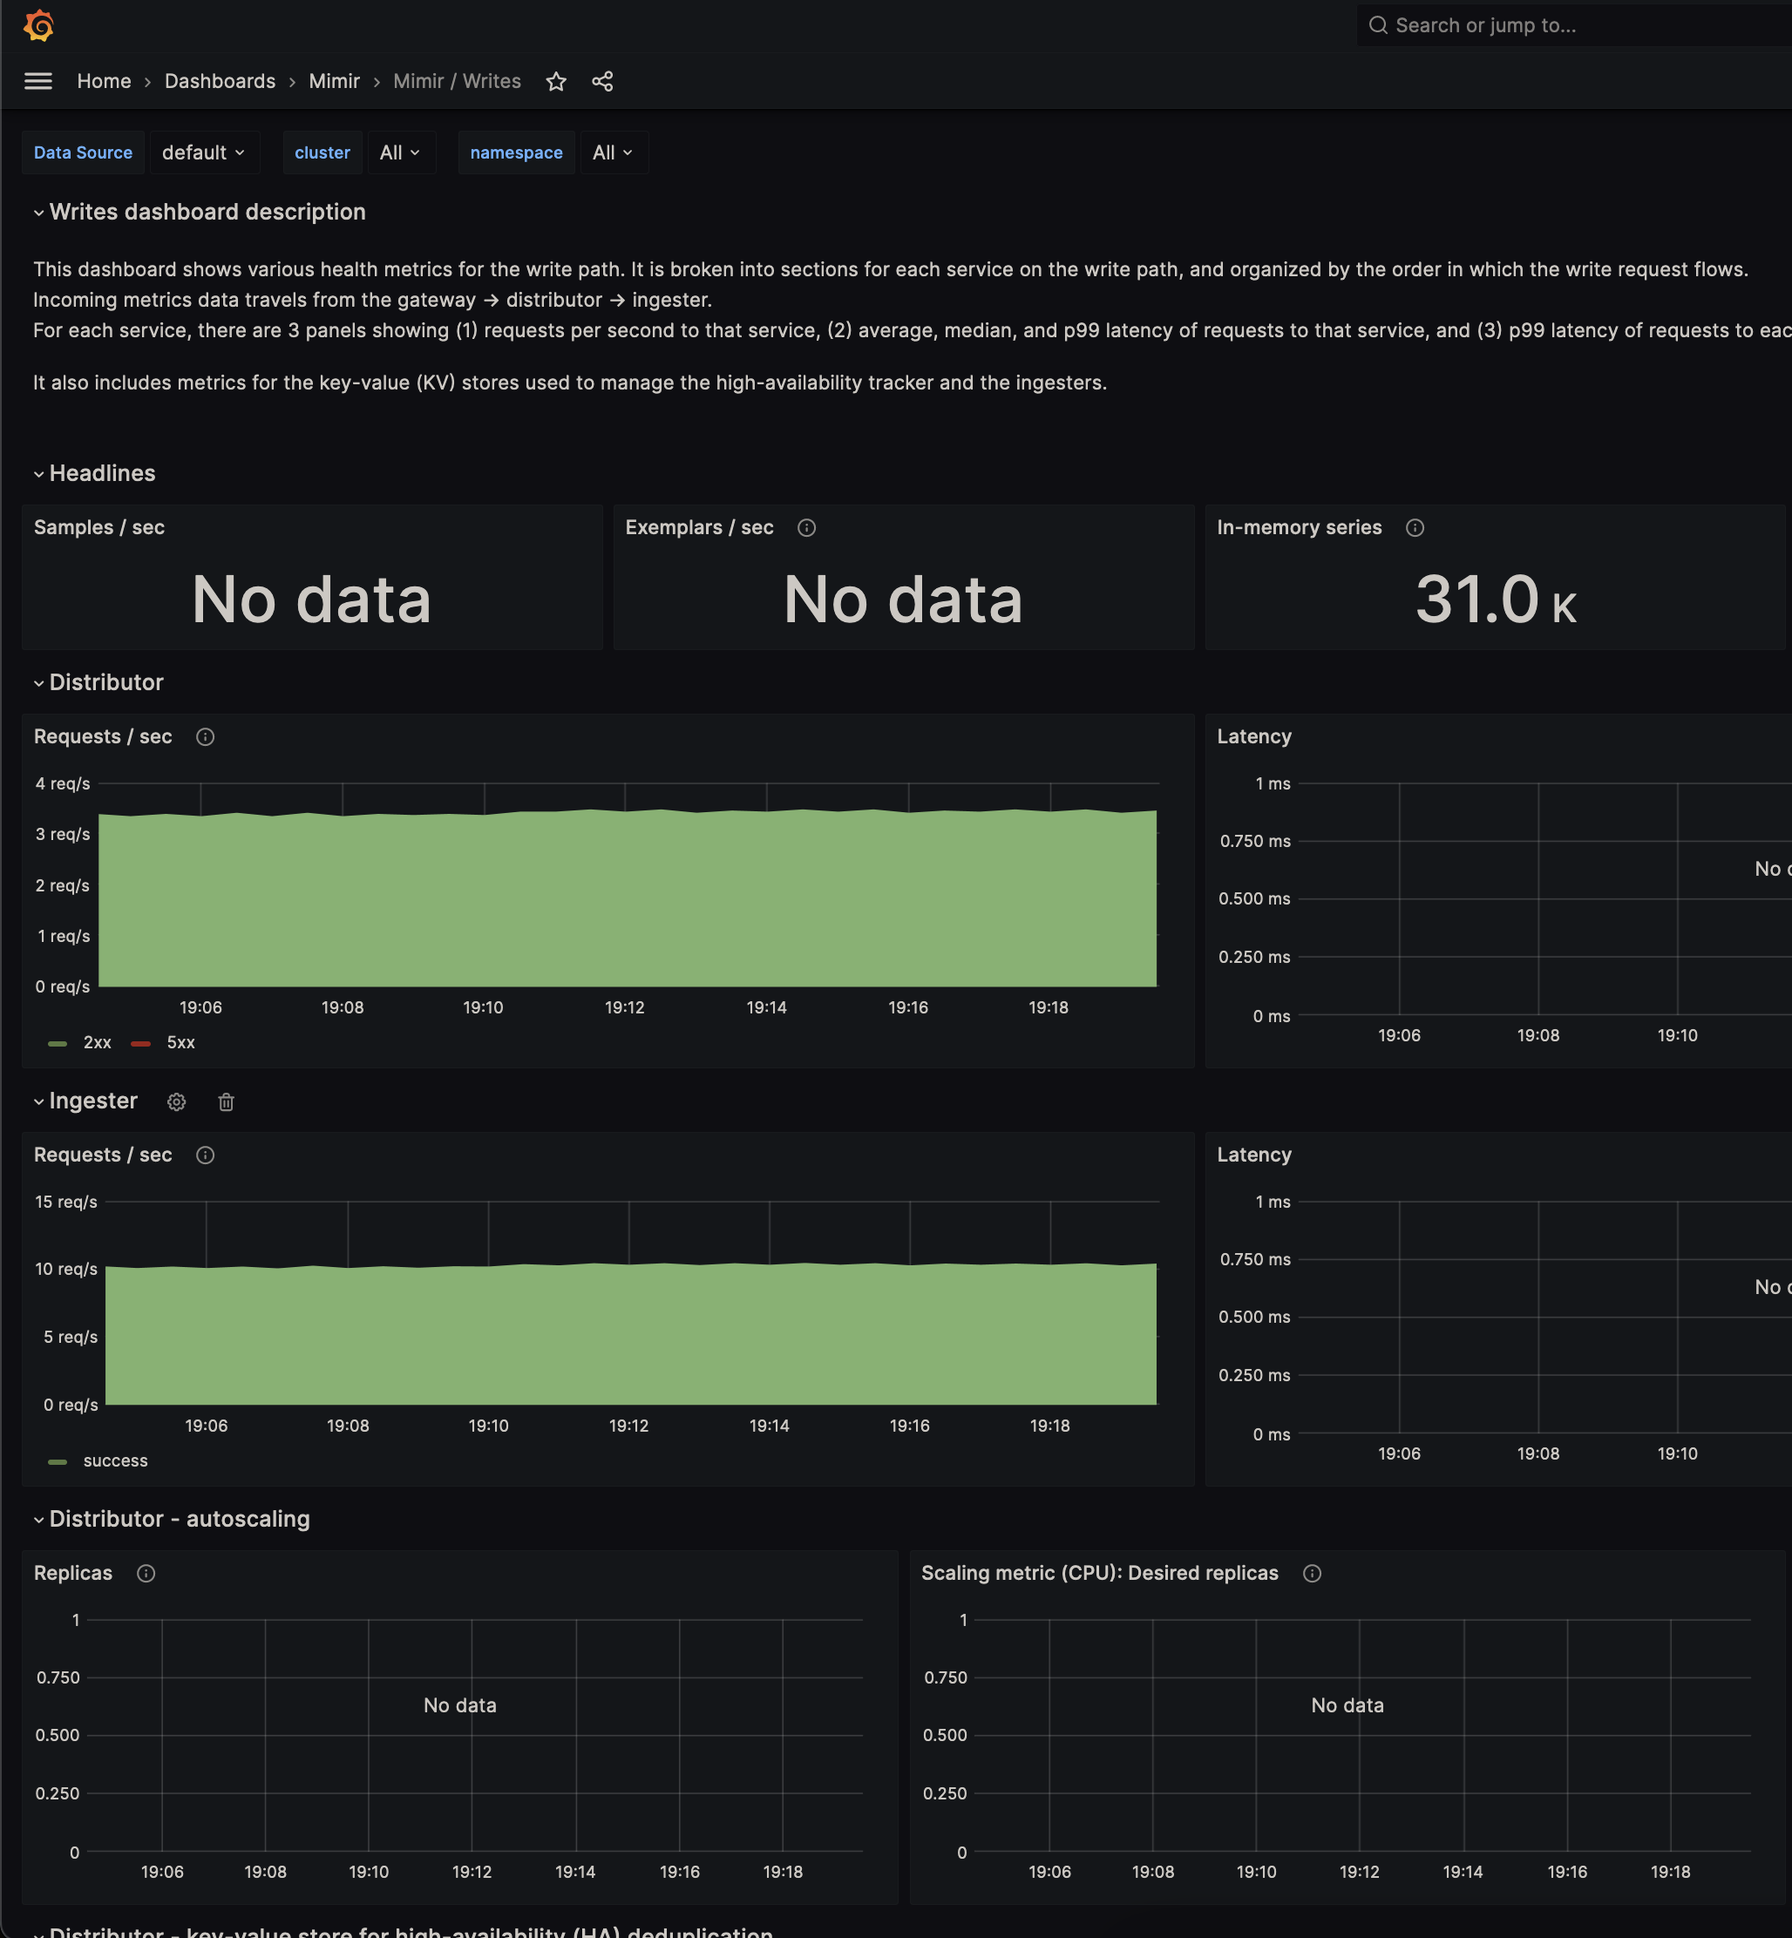Click the Ingester Latency panel title
This screenshot has height=1938, width=1792.
tap(1254, 1155)
